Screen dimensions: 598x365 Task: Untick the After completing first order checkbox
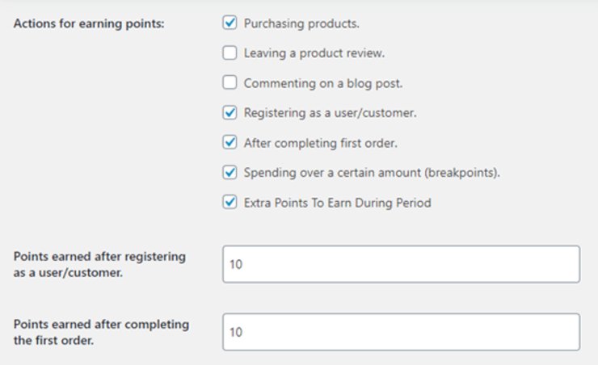coord(230,142)
